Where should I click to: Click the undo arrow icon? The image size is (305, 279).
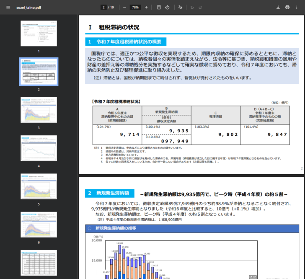192,8
